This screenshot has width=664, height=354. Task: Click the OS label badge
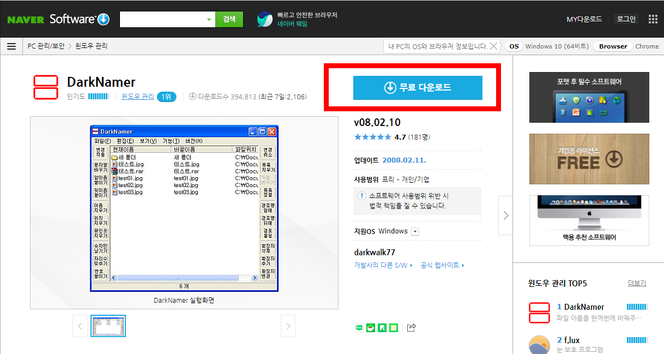(x=514, y=46)
